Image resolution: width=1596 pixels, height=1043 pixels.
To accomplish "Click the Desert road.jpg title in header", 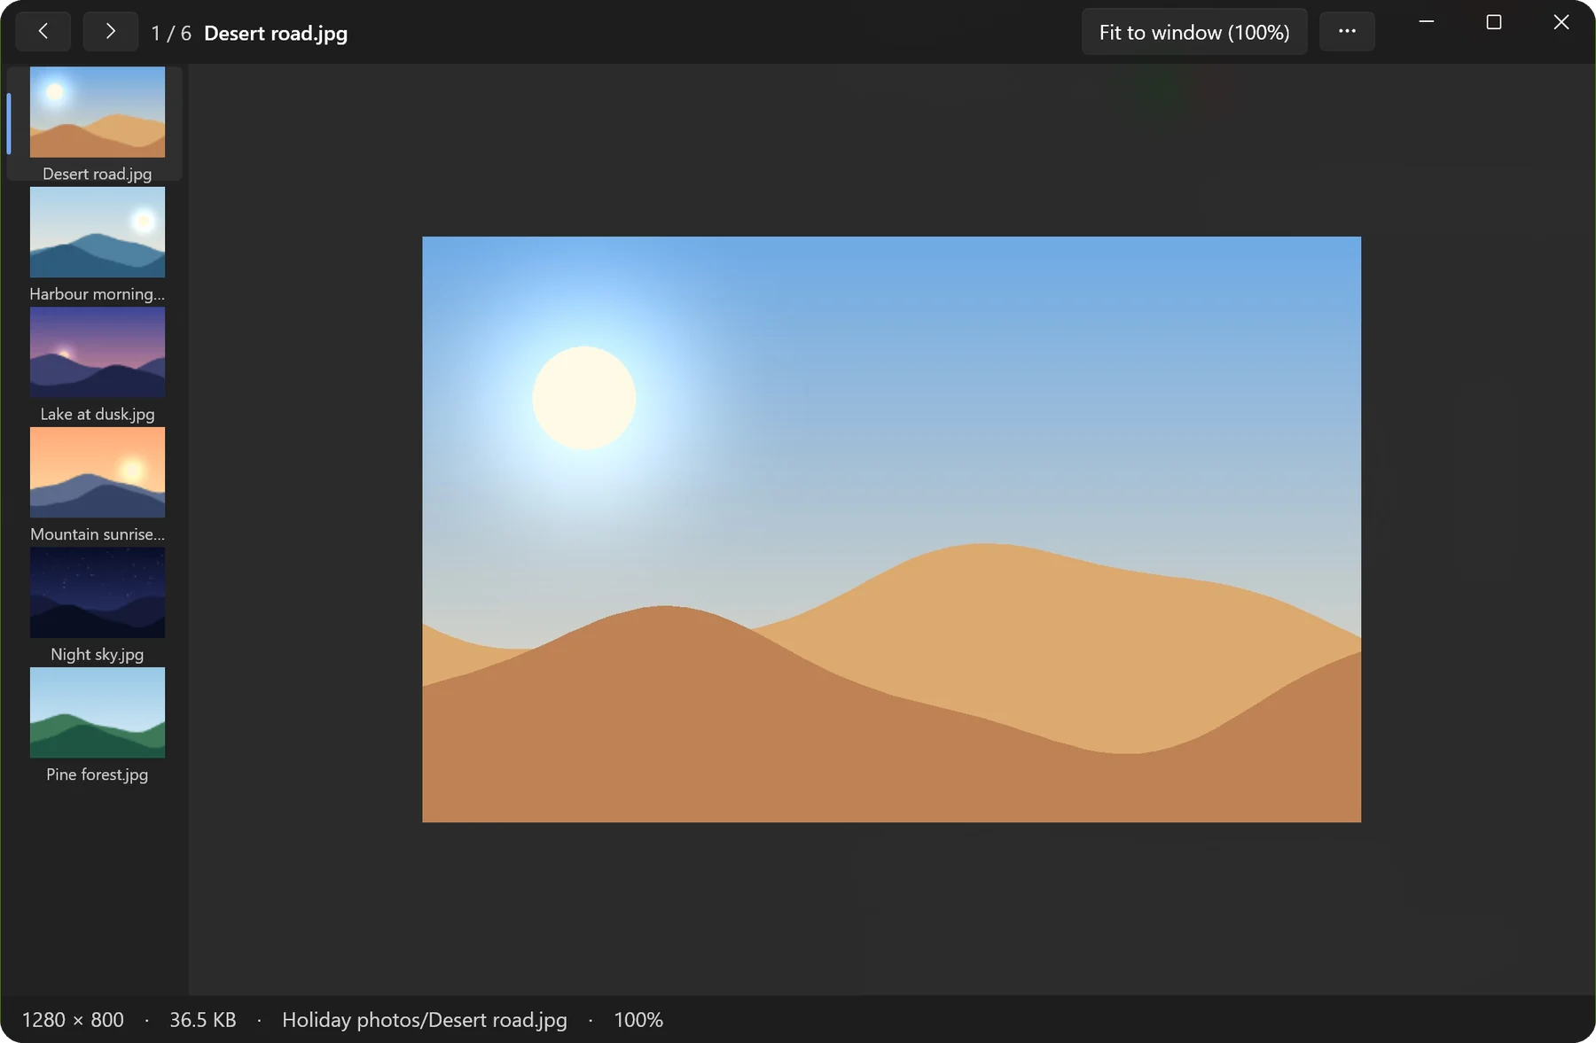I will click(276, 33).
